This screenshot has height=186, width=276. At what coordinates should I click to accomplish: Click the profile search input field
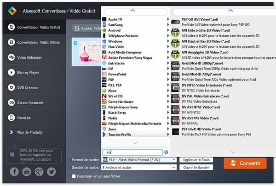[132, 152]
